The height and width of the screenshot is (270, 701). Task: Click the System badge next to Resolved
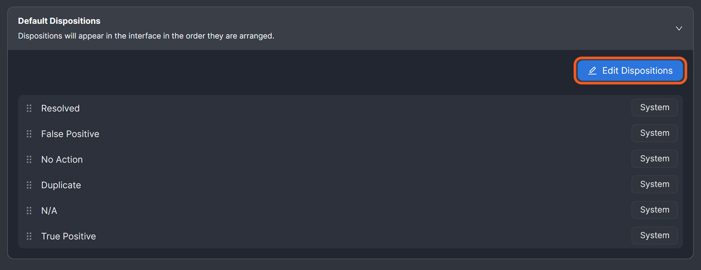tap(654, 107)
